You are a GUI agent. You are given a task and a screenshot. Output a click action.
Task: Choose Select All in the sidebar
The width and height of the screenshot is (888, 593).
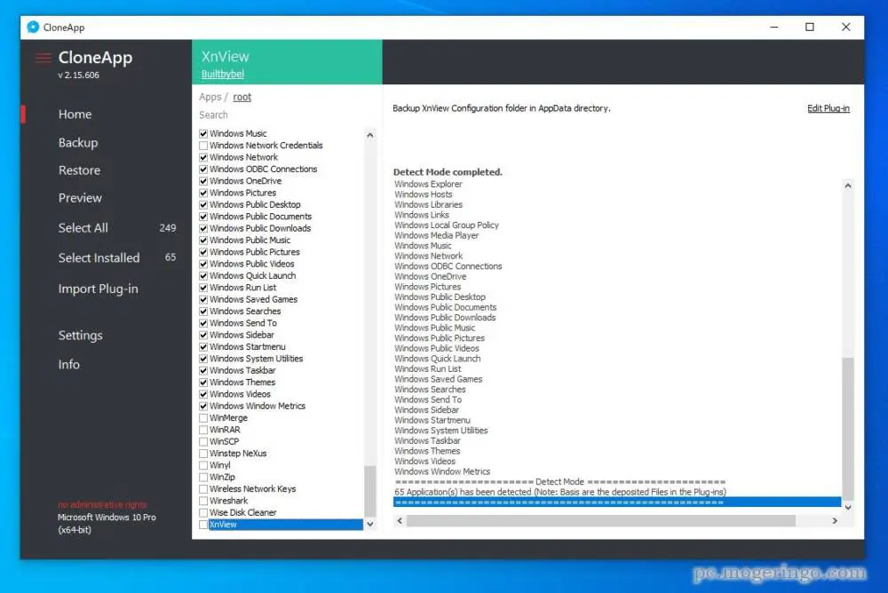click(x=83, y=228)
